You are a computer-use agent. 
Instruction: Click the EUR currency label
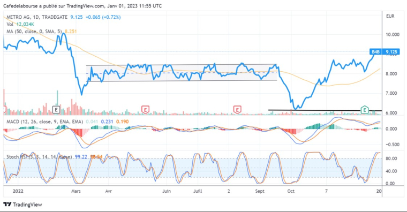390,17
